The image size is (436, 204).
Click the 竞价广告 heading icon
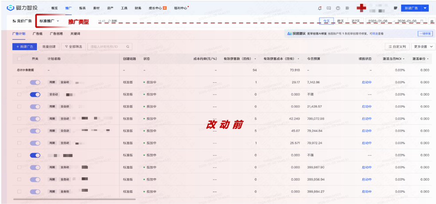point(14,21)
